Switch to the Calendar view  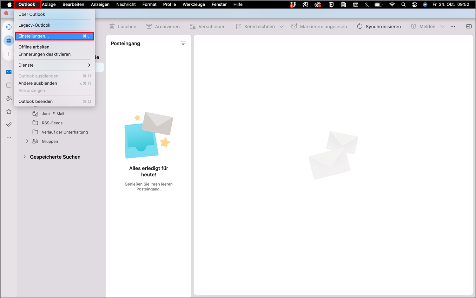9,85
